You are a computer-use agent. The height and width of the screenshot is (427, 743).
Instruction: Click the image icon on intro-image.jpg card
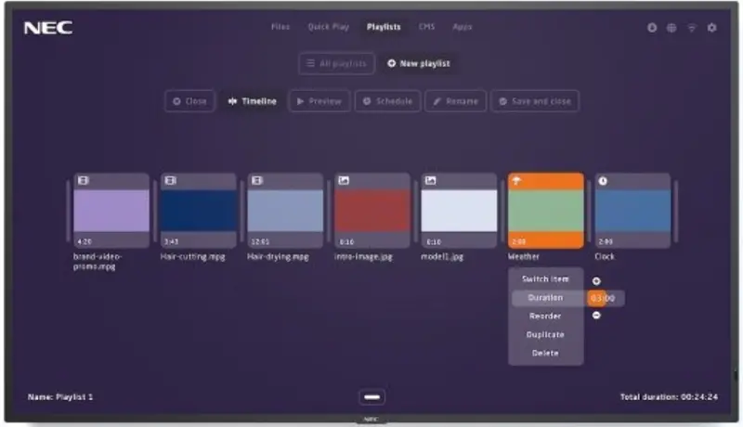pyautogui.click(x=344, y=180)
